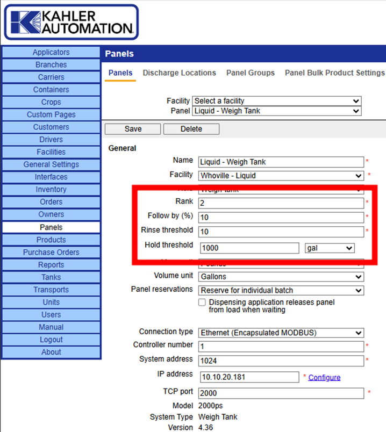The image size is (386, 432).
Task: Follow the Configure link
Action: tap(324, 377)
